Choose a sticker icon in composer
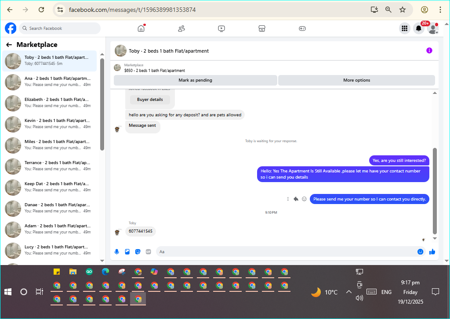 [138, 252]
